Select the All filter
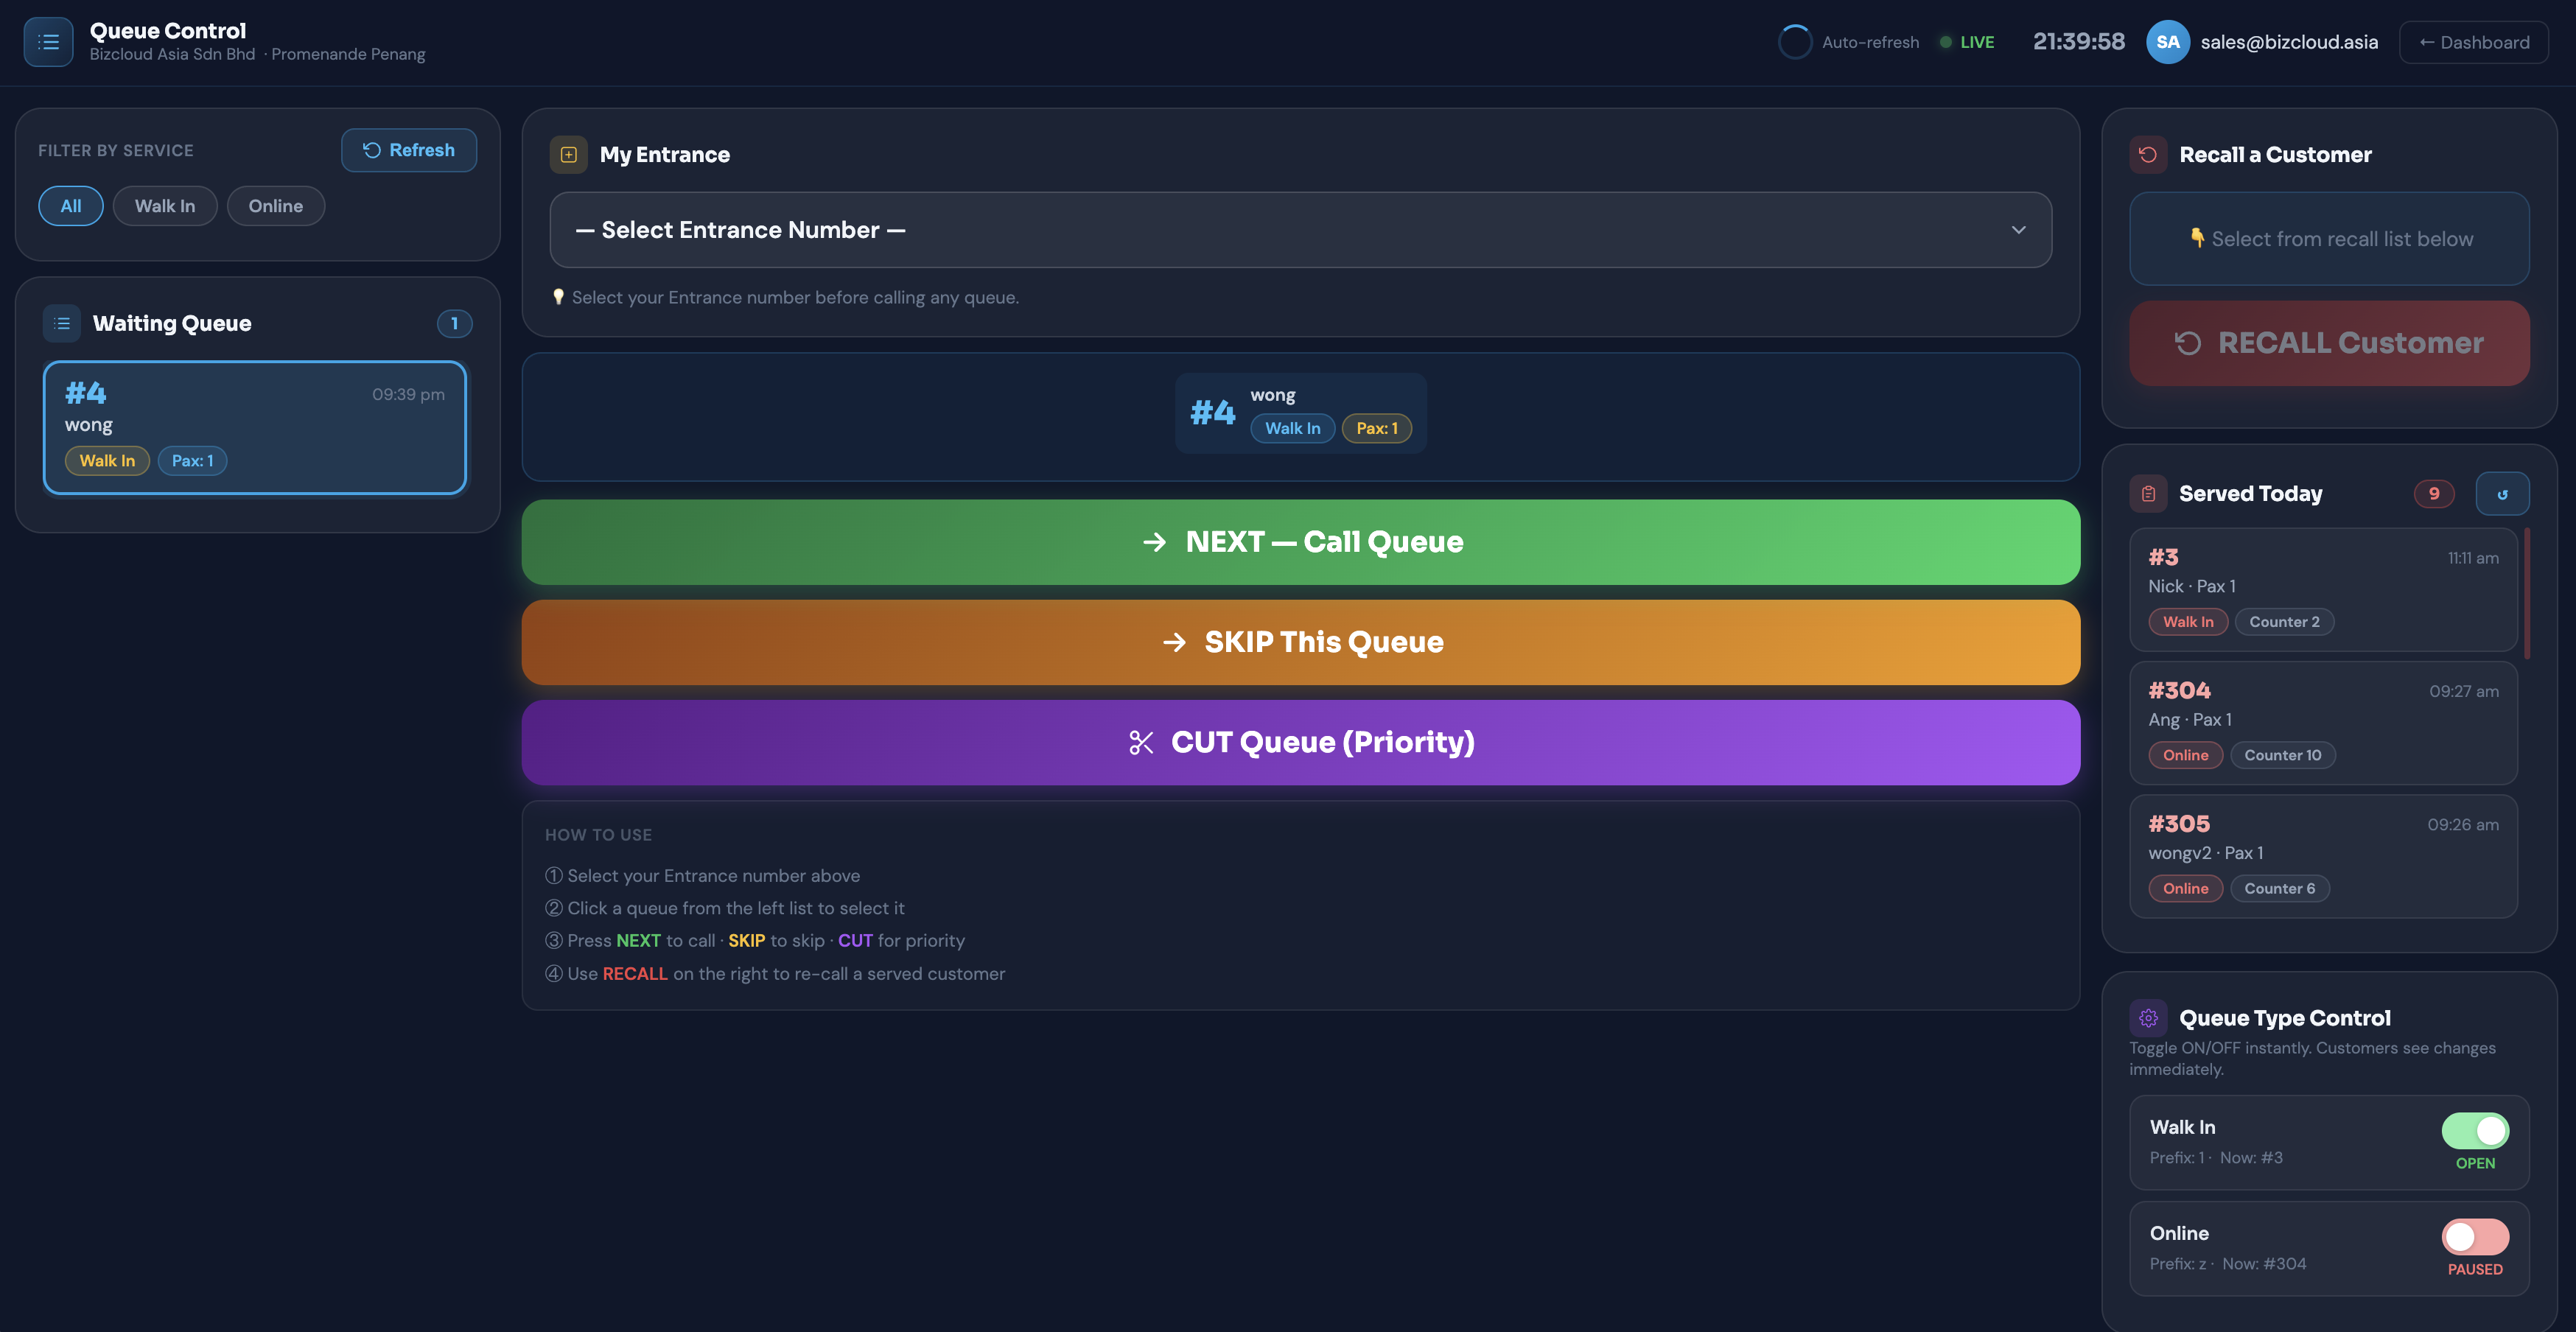This screenshot has height=1332, width=2576. click(x=70, y=206)
